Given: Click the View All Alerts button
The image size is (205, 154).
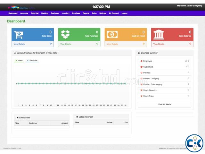Looking at the screenshot, I should tap(164, 105).
